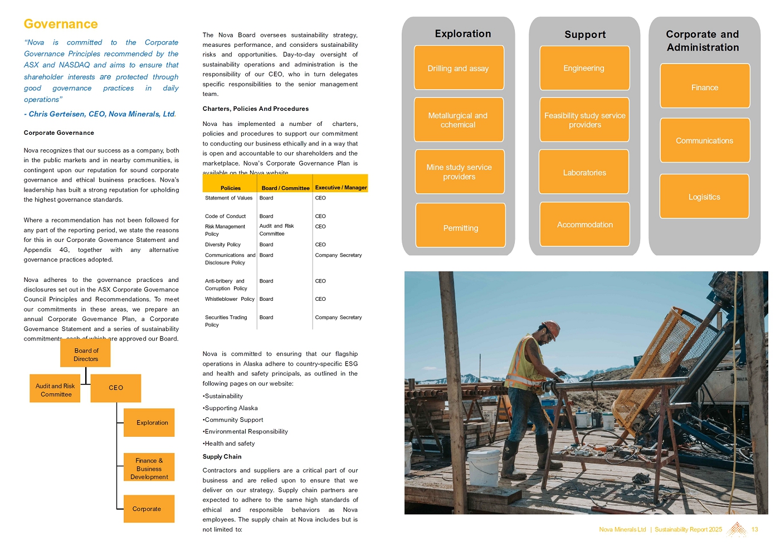Click the Feasibility study service providers box
The width and height of the screenshot is (780, 551).
[x=584, y=120]
